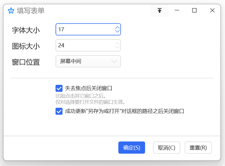
Task: Click the 成功更新 checkbox label text
Action: (125, 111)
